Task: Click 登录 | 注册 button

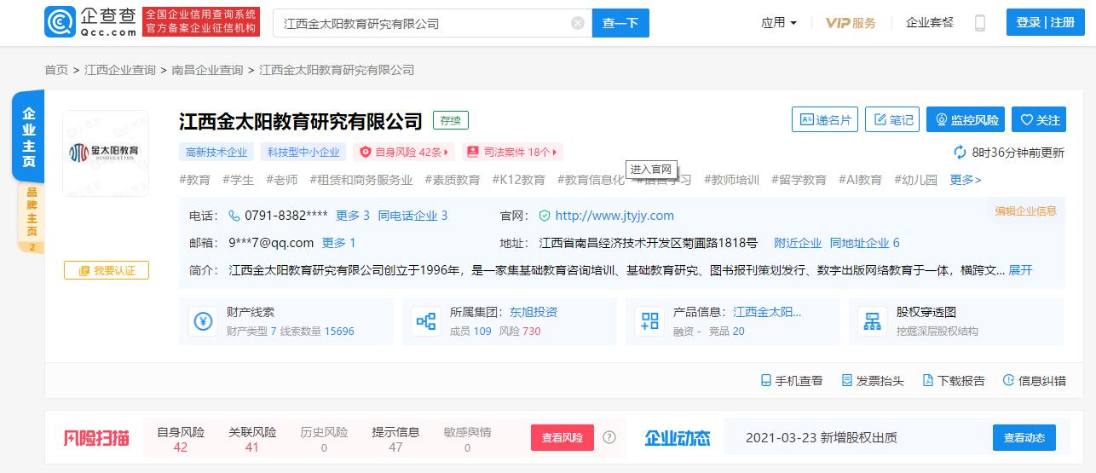Action: click(x=1046, y=23)
